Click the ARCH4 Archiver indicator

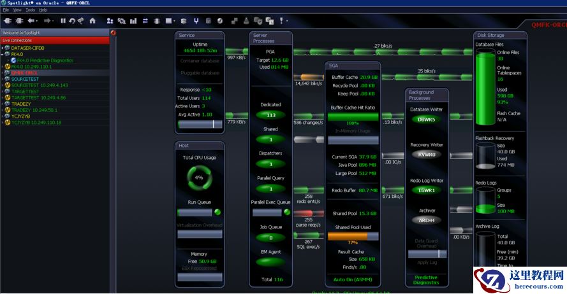pos(427,220)
